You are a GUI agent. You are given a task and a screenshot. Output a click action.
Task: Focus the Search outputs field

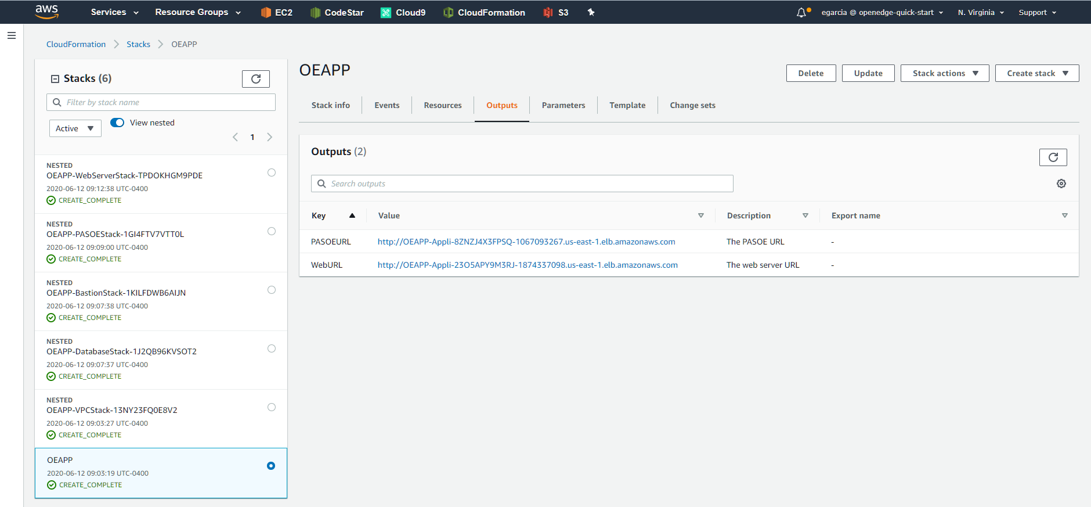[522, 184]
